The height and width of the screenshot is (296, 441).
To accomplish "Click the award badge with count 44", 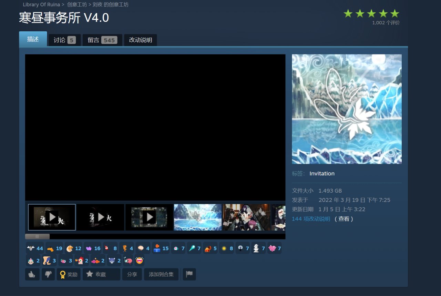I will pyautogui.click(x=35, y=248).
